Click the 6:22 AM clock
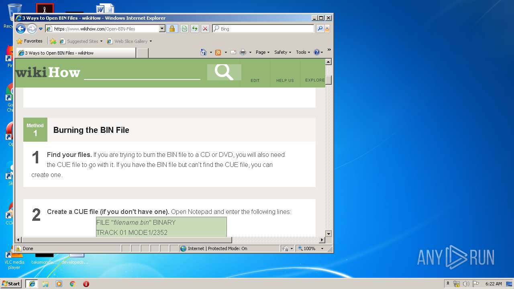Viewport: 514px width, 289px height. pos(494,284)
